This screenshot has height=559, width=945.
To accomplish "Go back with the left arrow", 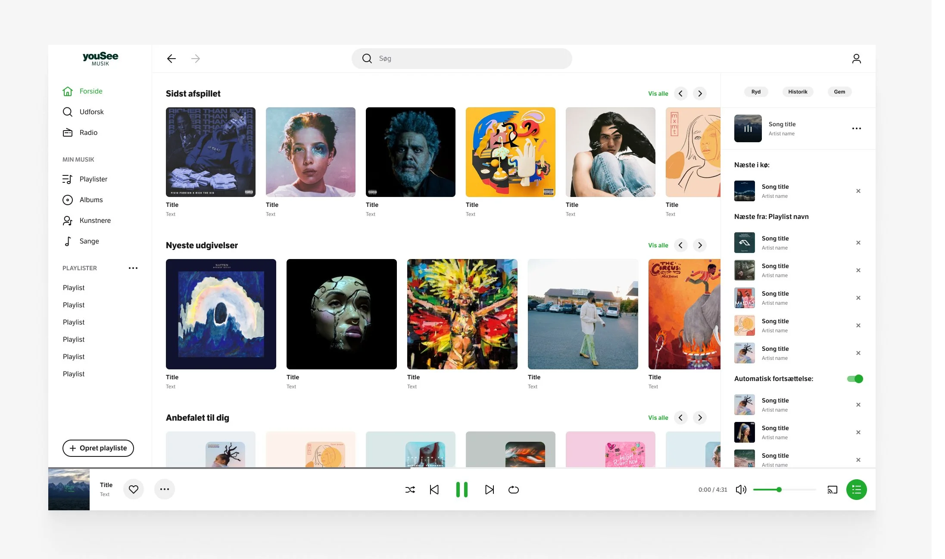I will tap(172, 59).
